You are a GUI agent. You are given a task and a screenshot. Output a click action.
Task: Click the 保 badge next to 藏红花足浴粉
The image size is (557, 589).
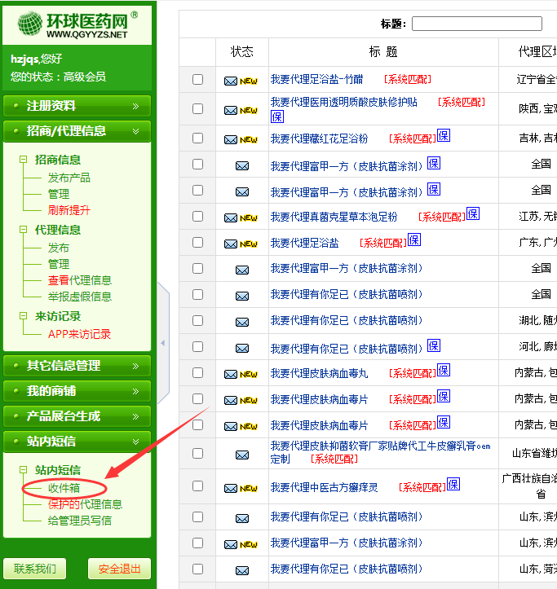444,136
